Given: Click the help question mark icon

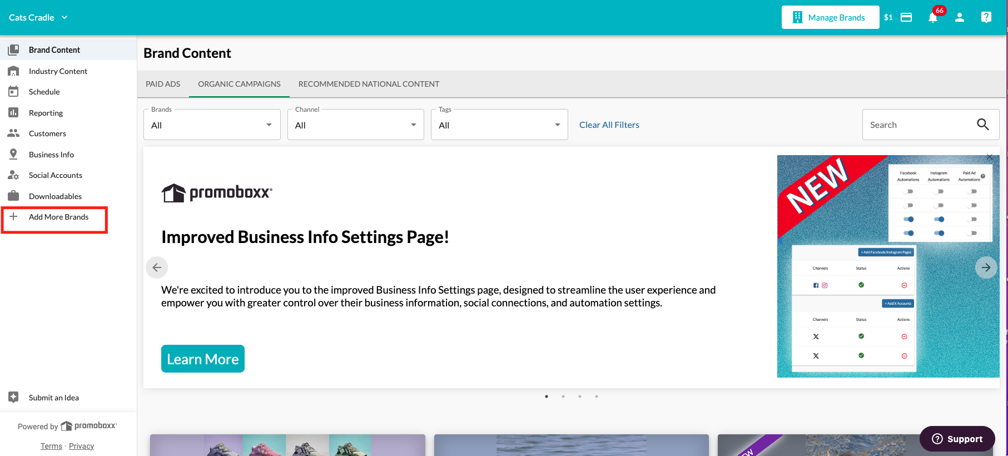Looking at the screenshot, I should coord(986,18).
